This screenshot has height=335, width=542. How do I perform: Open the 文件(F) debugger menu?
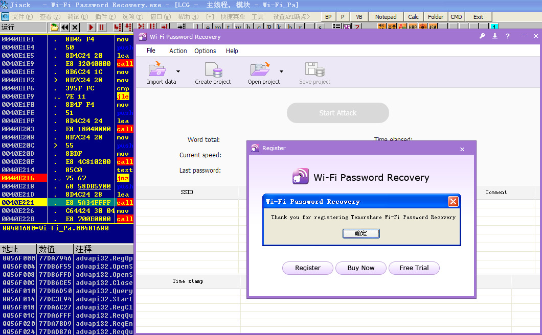point(22,16)
